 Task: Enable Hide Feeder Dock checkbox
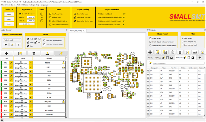click(x=50, y=14)
